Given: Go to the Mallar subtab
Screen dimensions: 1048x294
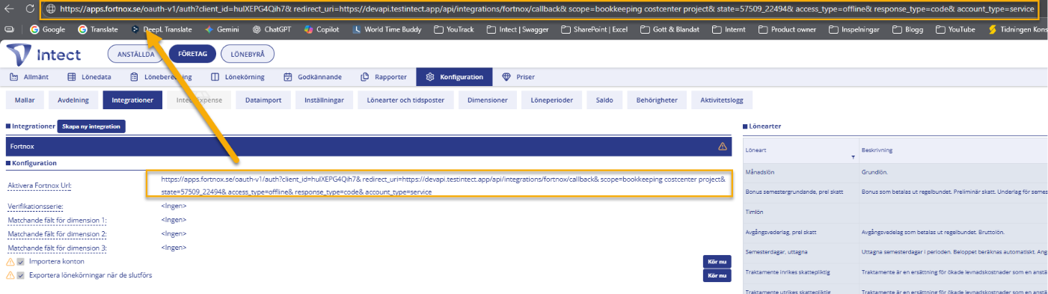Looking at the screenshot, I should (x=25, y=99).
